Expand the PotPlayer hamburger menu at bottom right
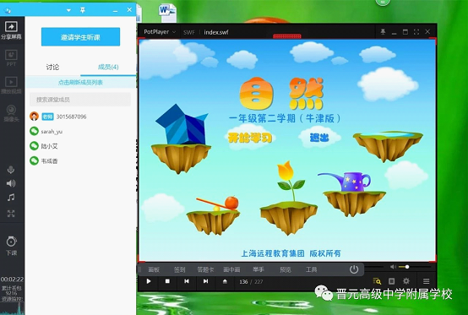 click(x=427, y=281)
